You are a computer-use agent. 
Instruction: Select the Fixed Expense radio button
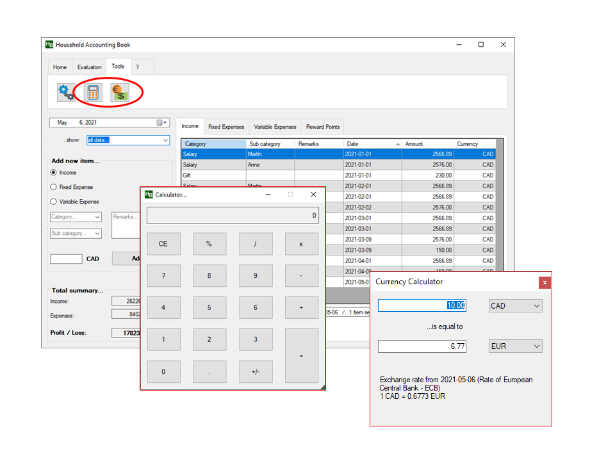click(54, 188)
